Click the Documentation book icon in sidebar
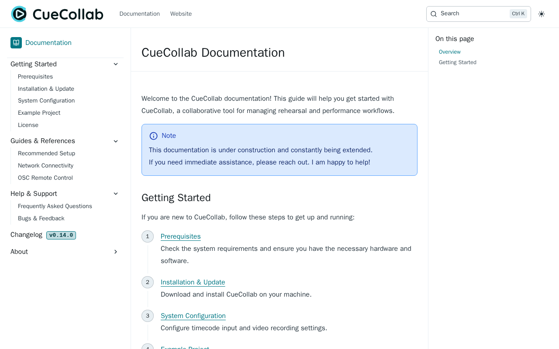The image size is (559, 349). click(x=16, y=43)
